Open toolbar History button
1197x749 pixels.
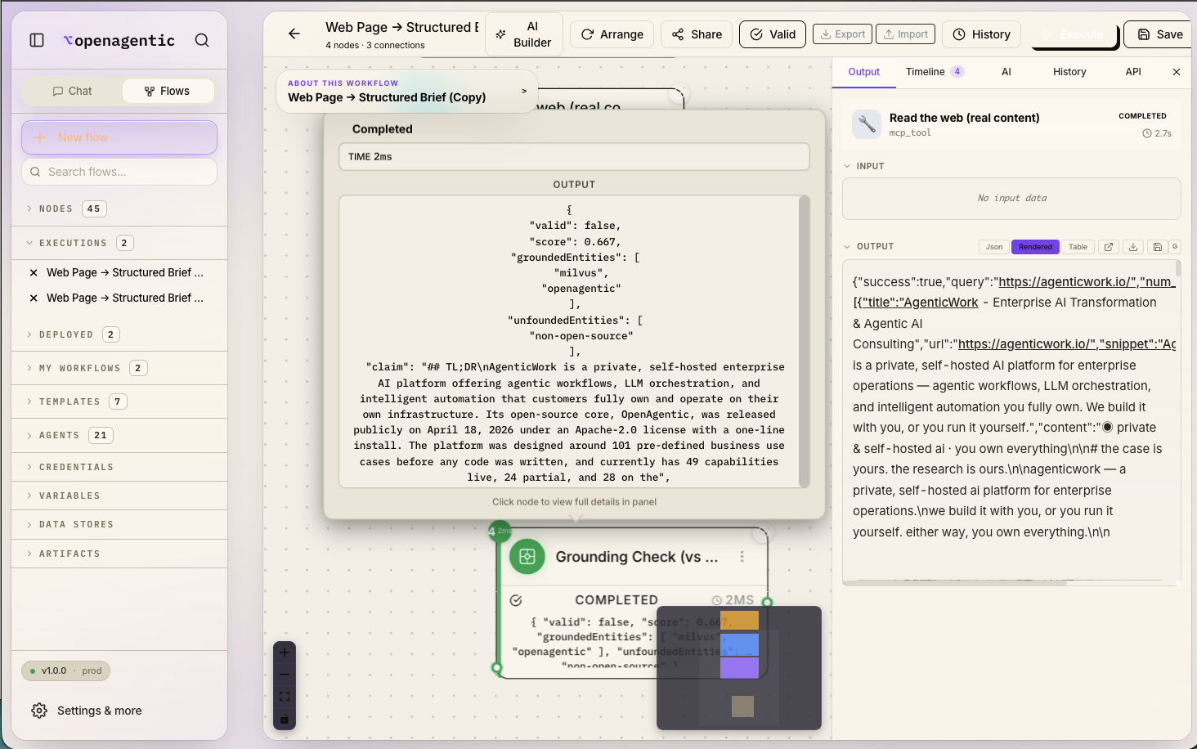tap(981, 34)
